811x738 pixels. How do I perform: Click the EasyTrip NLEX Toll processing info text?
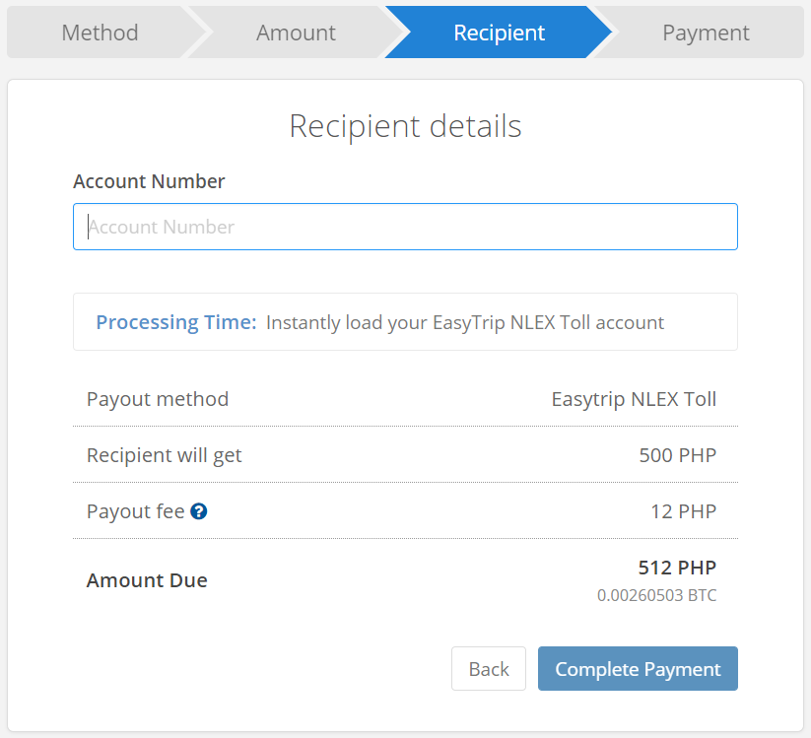click(x=465, y=322)
